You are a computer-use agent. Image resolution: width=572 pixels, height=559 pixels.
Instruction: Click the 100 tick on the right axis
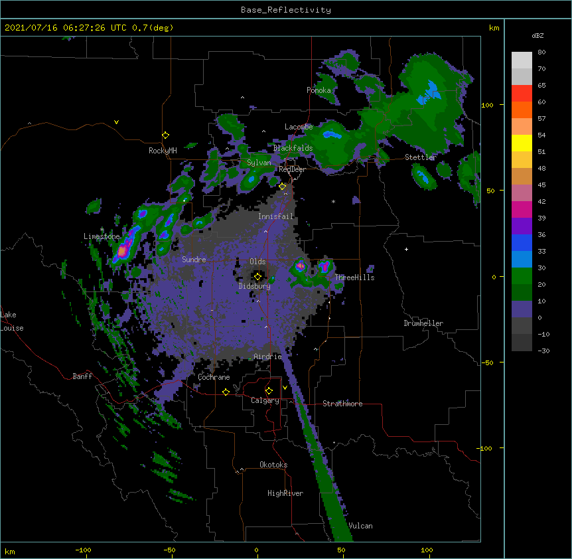pyautogui.click(x=487, y=105)
